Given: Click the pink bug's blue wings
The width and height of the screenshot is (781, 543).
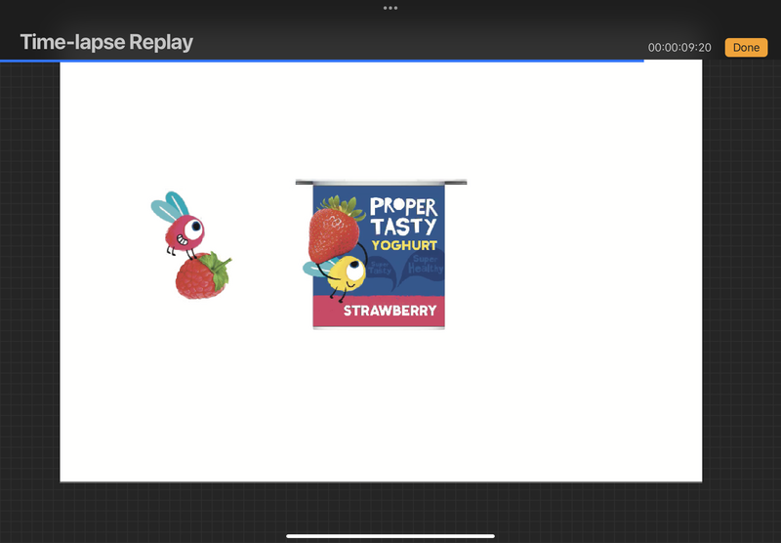Looking at the screenshot, I should click(x=169, y=207).
